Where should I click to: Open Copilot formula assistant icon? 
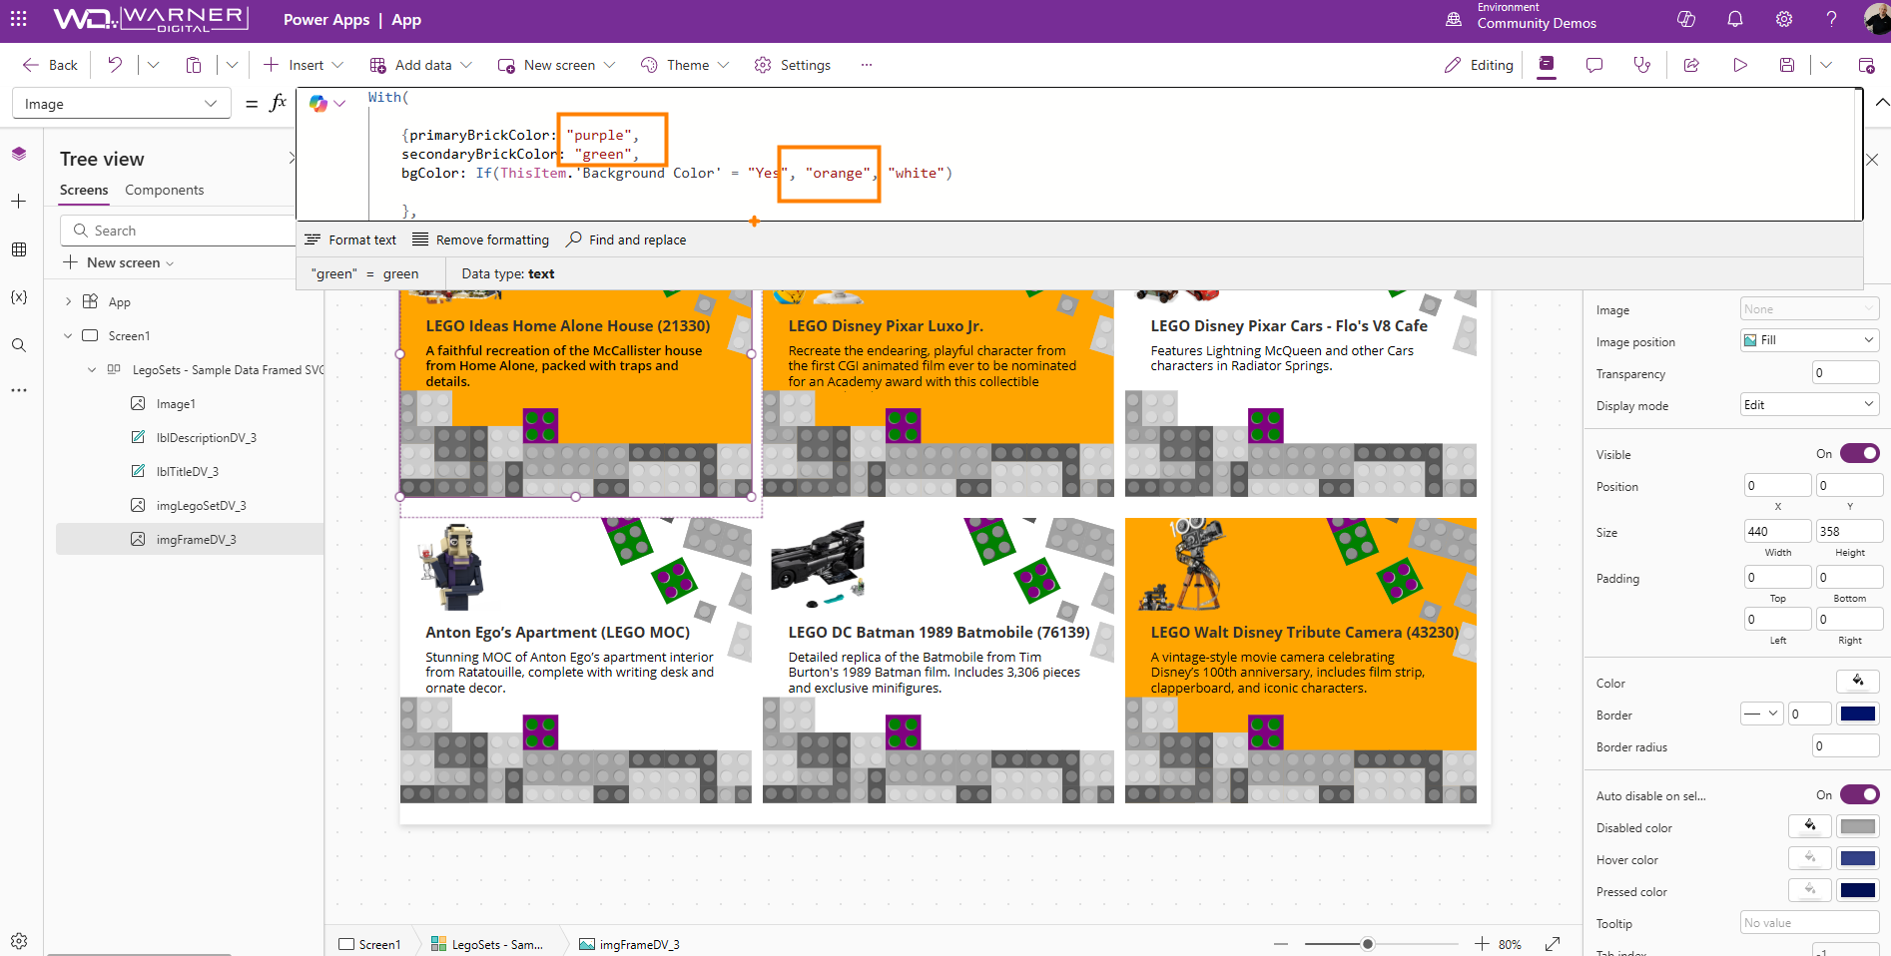tap(318, 103)
